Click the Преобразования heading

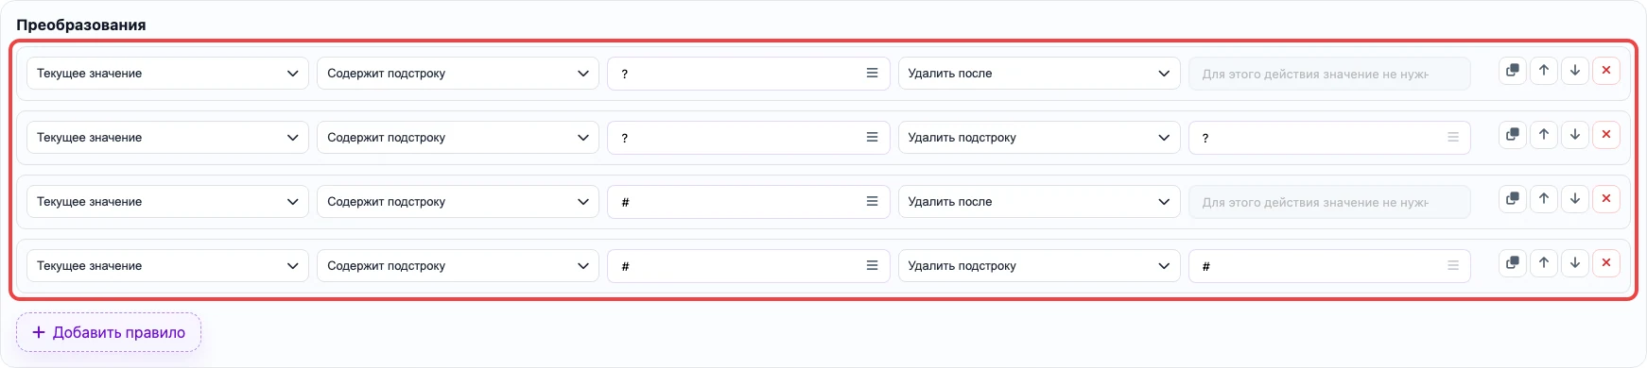81,25
